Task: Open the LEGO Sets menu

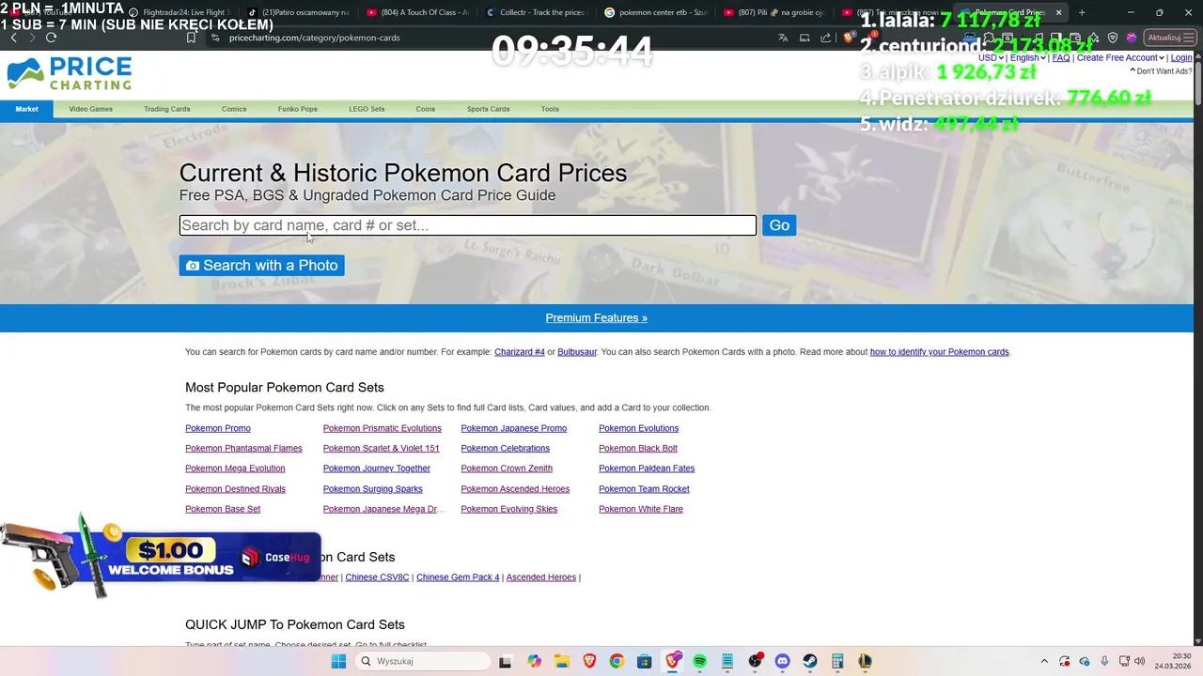Action: [367, 109]
